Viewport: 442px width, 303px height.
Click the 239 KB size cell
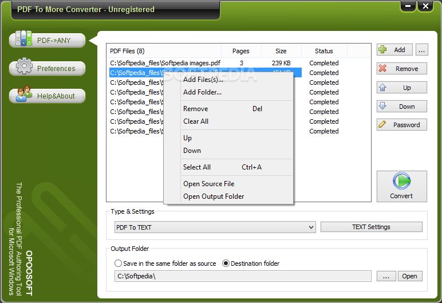(x=281, y=63)
